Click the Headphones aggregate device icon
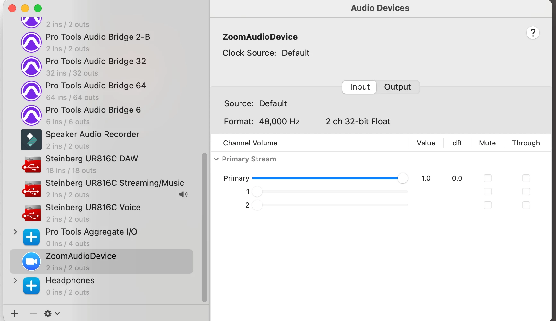556x321 pixels. tap(31, 286)
